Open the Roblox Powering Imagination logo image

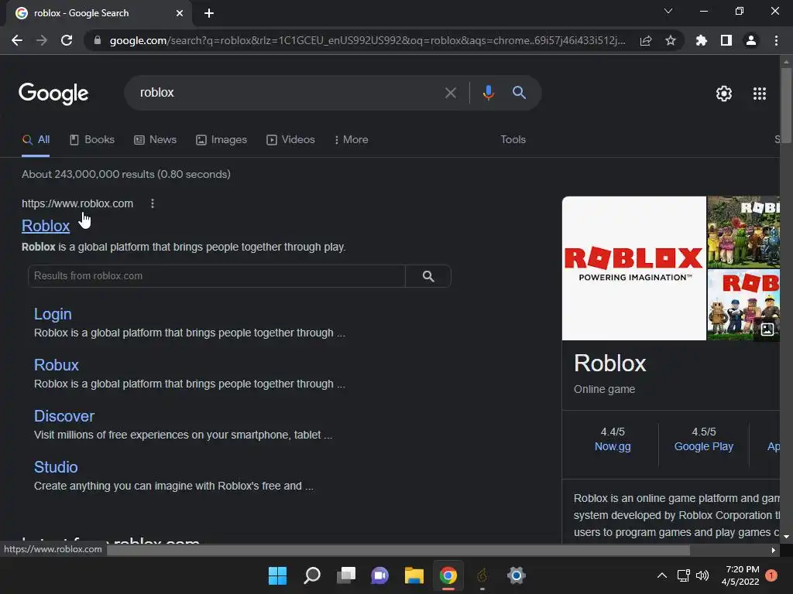634,268
